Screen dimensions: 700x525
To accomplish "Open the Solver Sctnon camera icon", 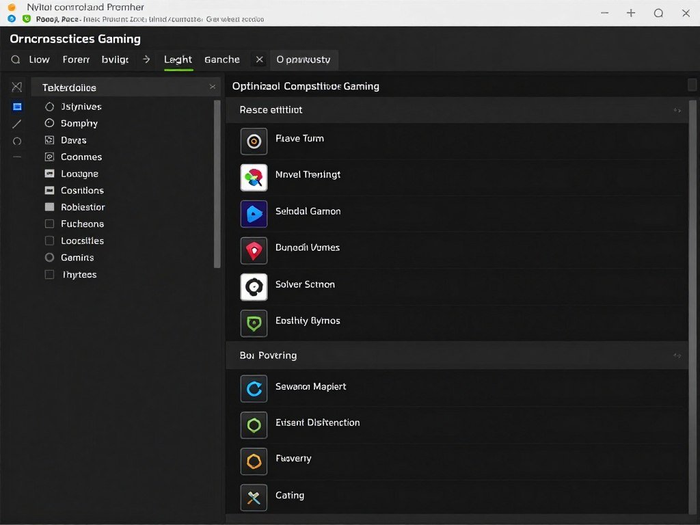I will tap(254, 287).
